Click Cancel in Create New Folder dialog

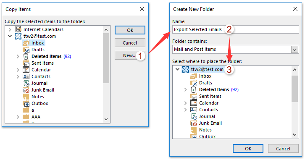click(x=283, y=149)
